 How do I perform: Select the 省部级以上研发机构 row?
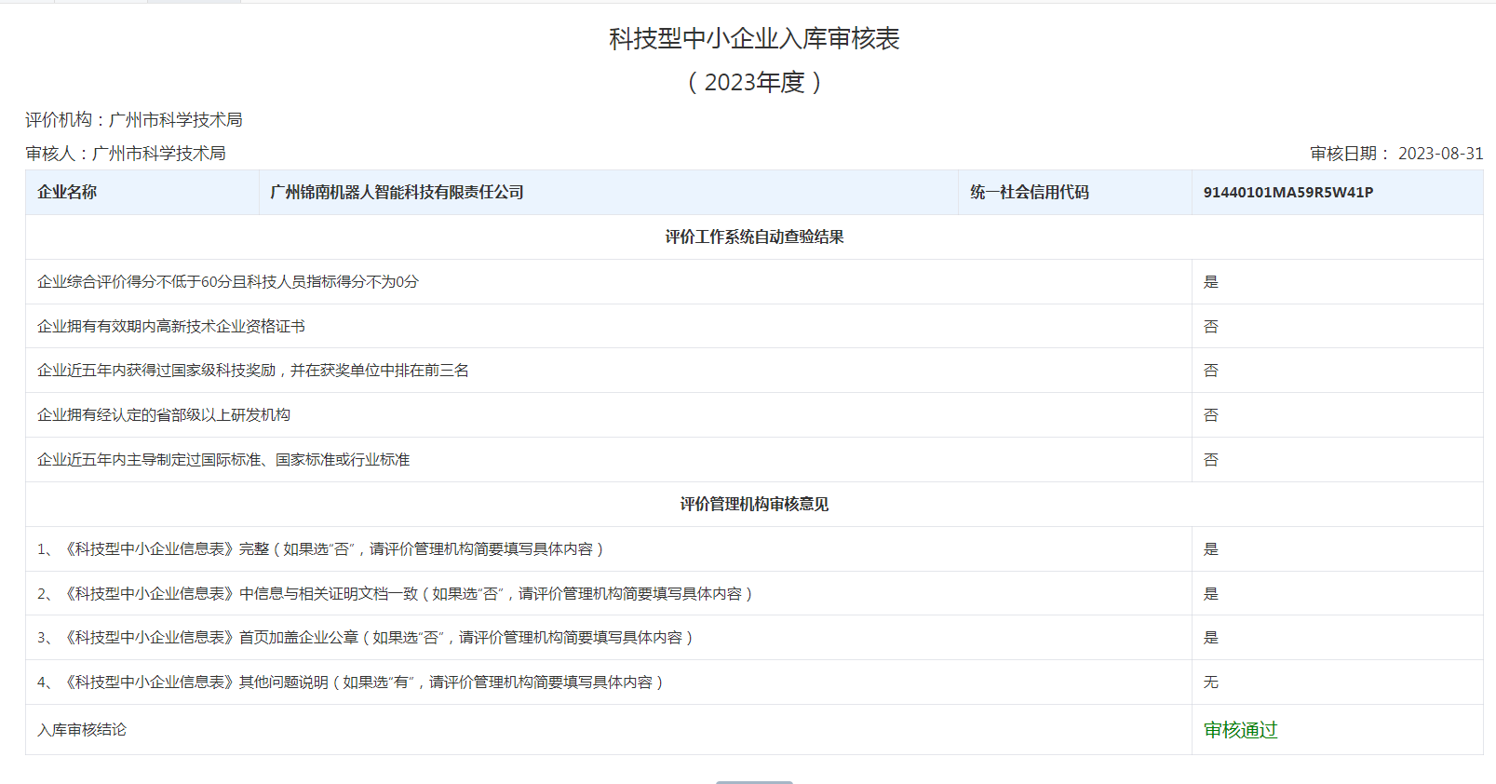(164, 415)
